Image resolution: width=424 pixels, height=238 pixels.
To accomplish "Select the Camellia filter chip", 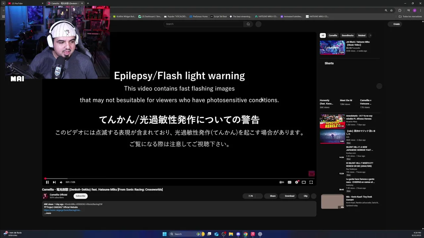I will tap(333, 35).
